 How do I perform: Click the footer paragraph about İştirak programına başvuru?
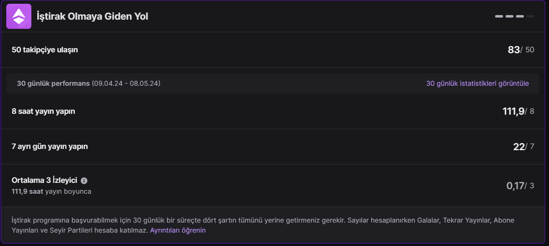[251, 220]
